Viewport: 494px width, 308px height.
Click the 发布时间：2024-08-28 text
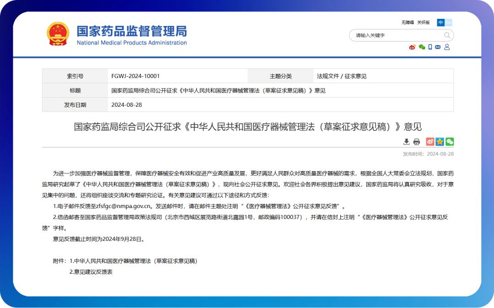(x=428, y=154)
